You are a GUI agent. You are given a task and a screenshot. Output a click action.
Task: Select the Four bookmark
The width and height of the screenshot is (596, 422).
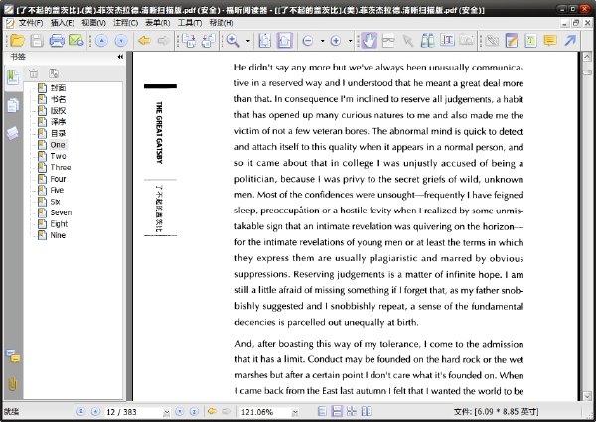tap(58, 179)
